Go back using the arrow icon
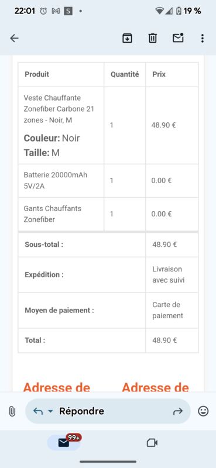 [x=14, y=38]
